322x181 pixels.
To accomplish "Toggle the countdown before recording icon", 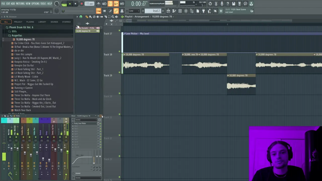I will 110,4.
